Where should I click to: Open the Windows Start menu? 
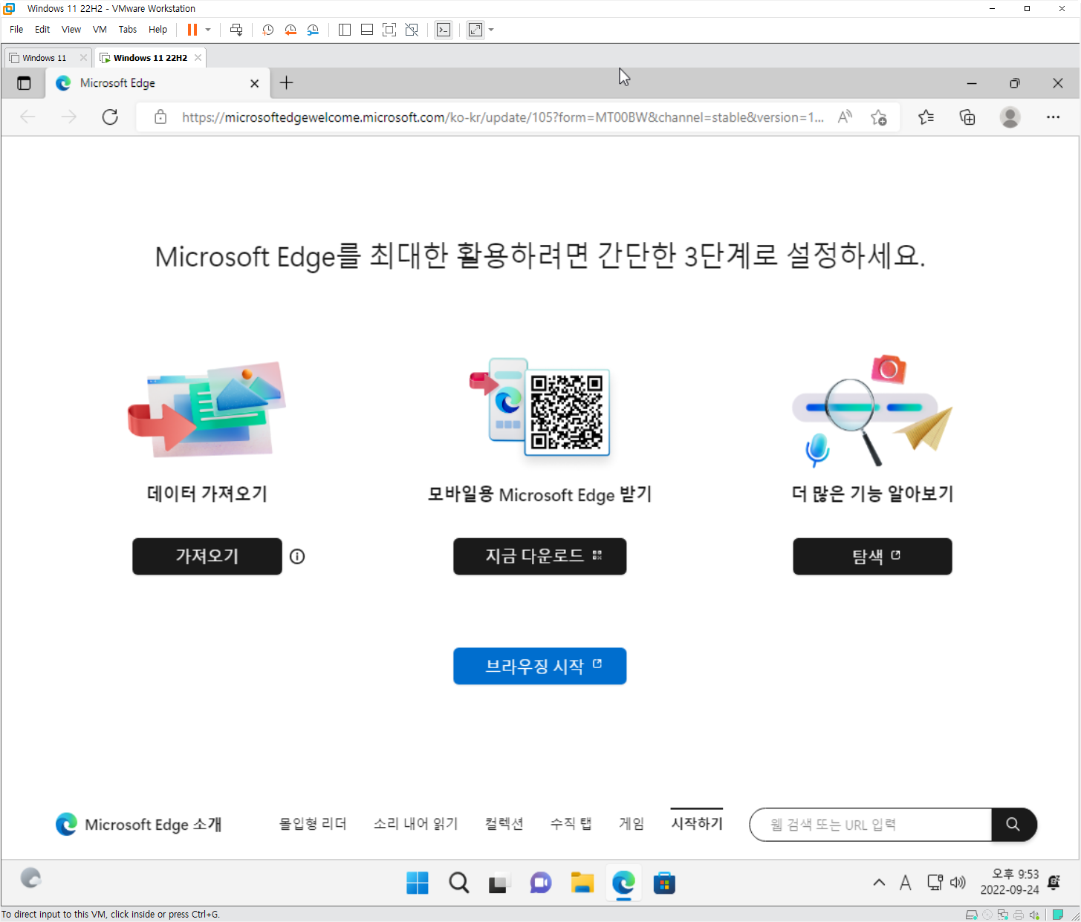pyautogui.click(x=418, y=883)
